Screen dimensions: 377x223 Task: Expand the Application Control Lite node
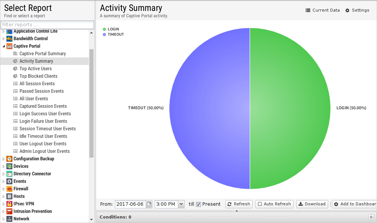click(3, 31)
